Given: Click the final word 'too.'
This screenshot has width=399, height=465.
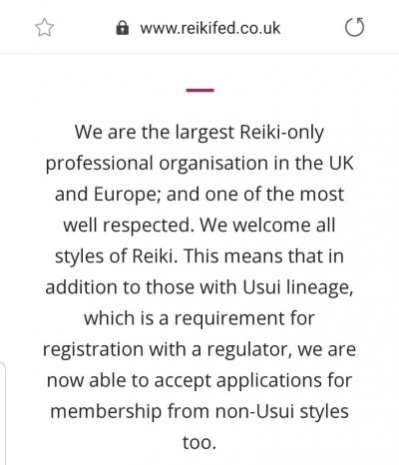Looking at the screenshot, I should (x=199, y=443).
